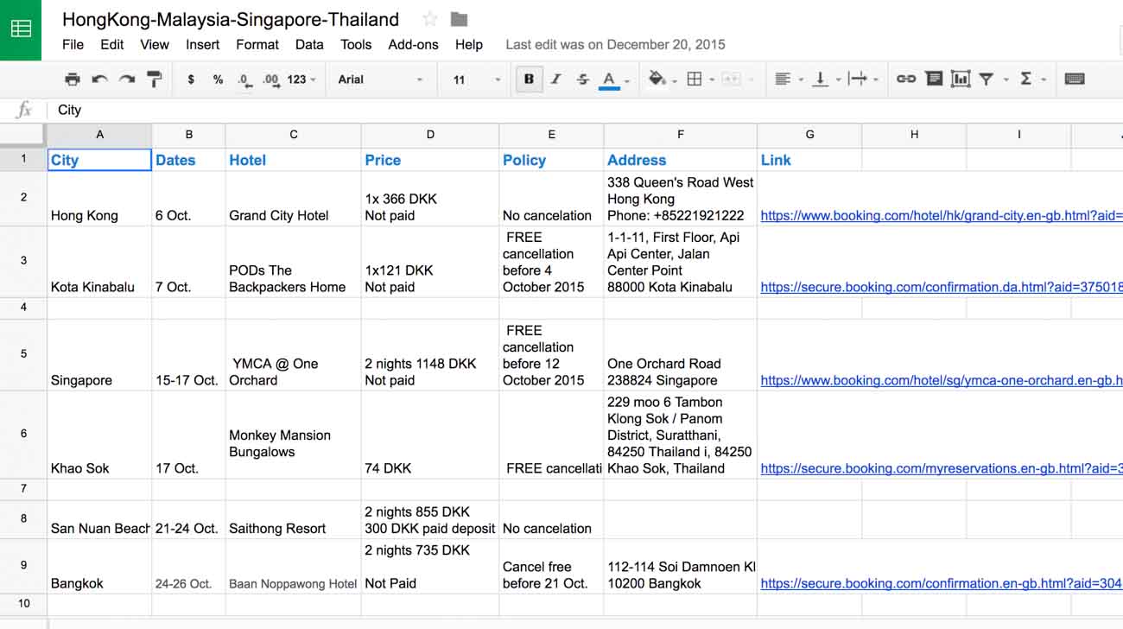Image resolution: width=1123 pixels, height=629 pixels.
Task: Open the View menu
Action: (x=155, y=45)
